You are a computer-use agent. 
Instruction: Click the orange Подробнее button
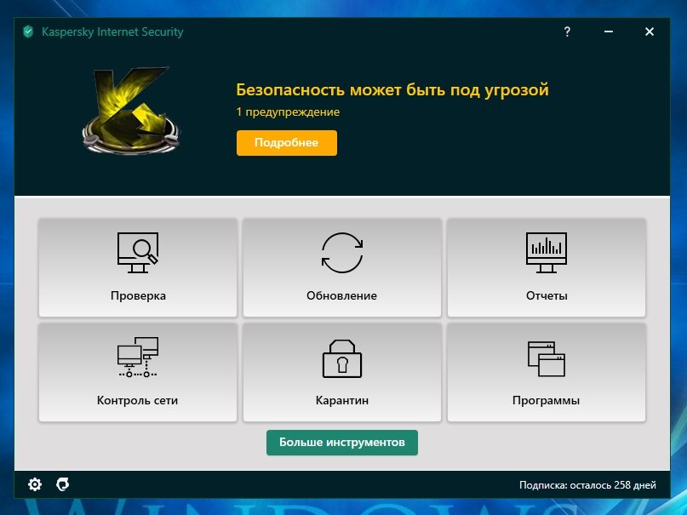tap(287, 143)
